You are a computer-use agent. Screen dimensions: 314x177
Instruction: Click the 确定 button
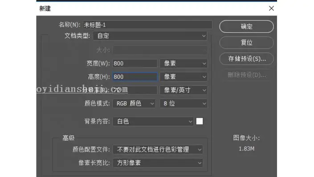click(246, 26)
